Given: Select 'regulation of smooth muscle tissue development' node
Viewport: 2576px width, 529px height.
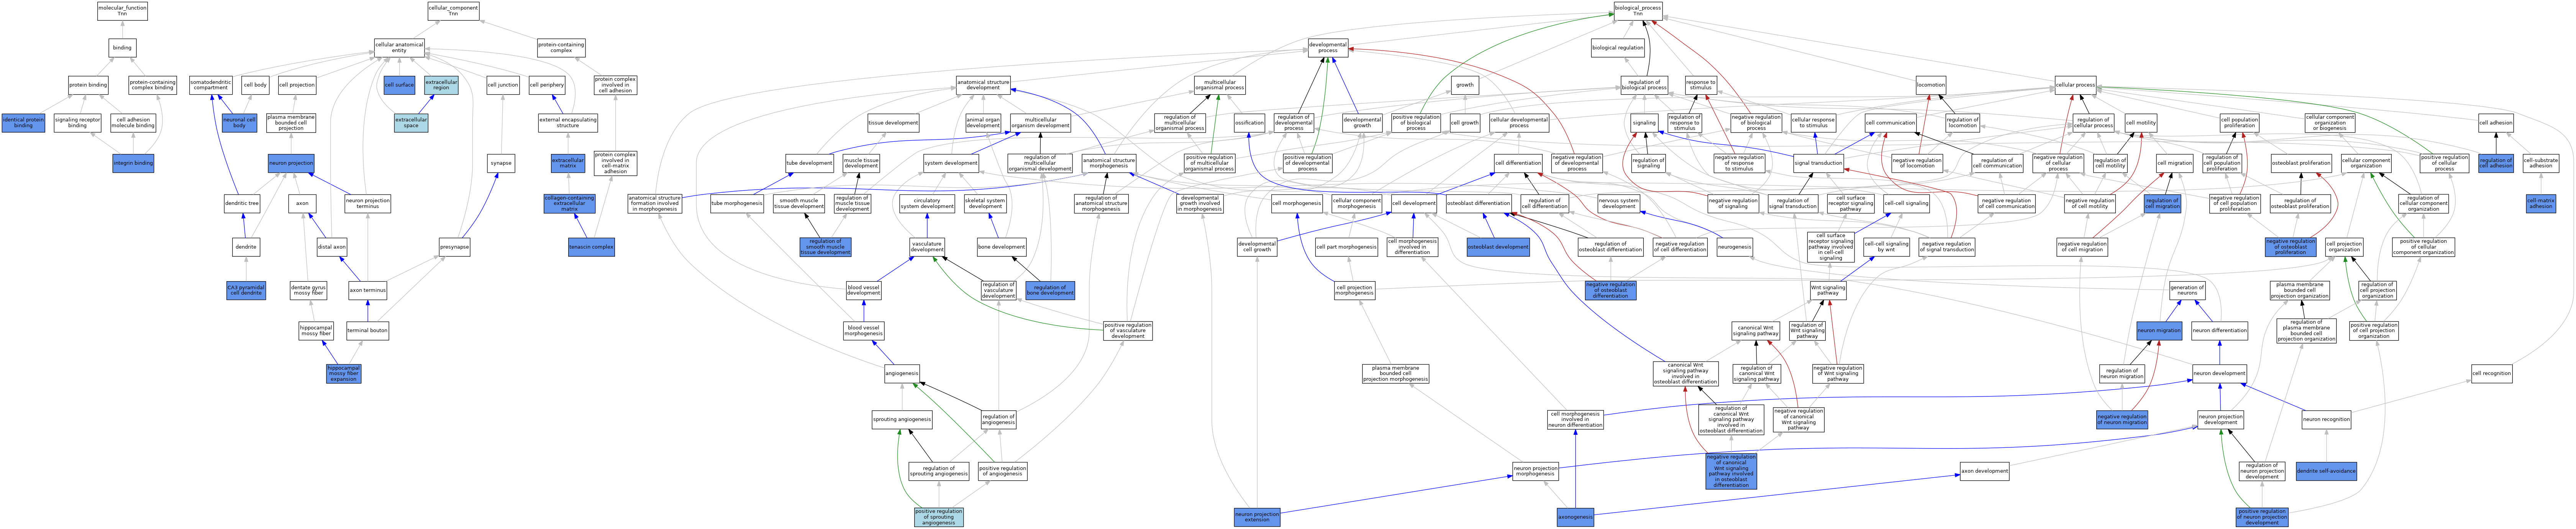Looking at the screenshot, I should click(825, 247).
